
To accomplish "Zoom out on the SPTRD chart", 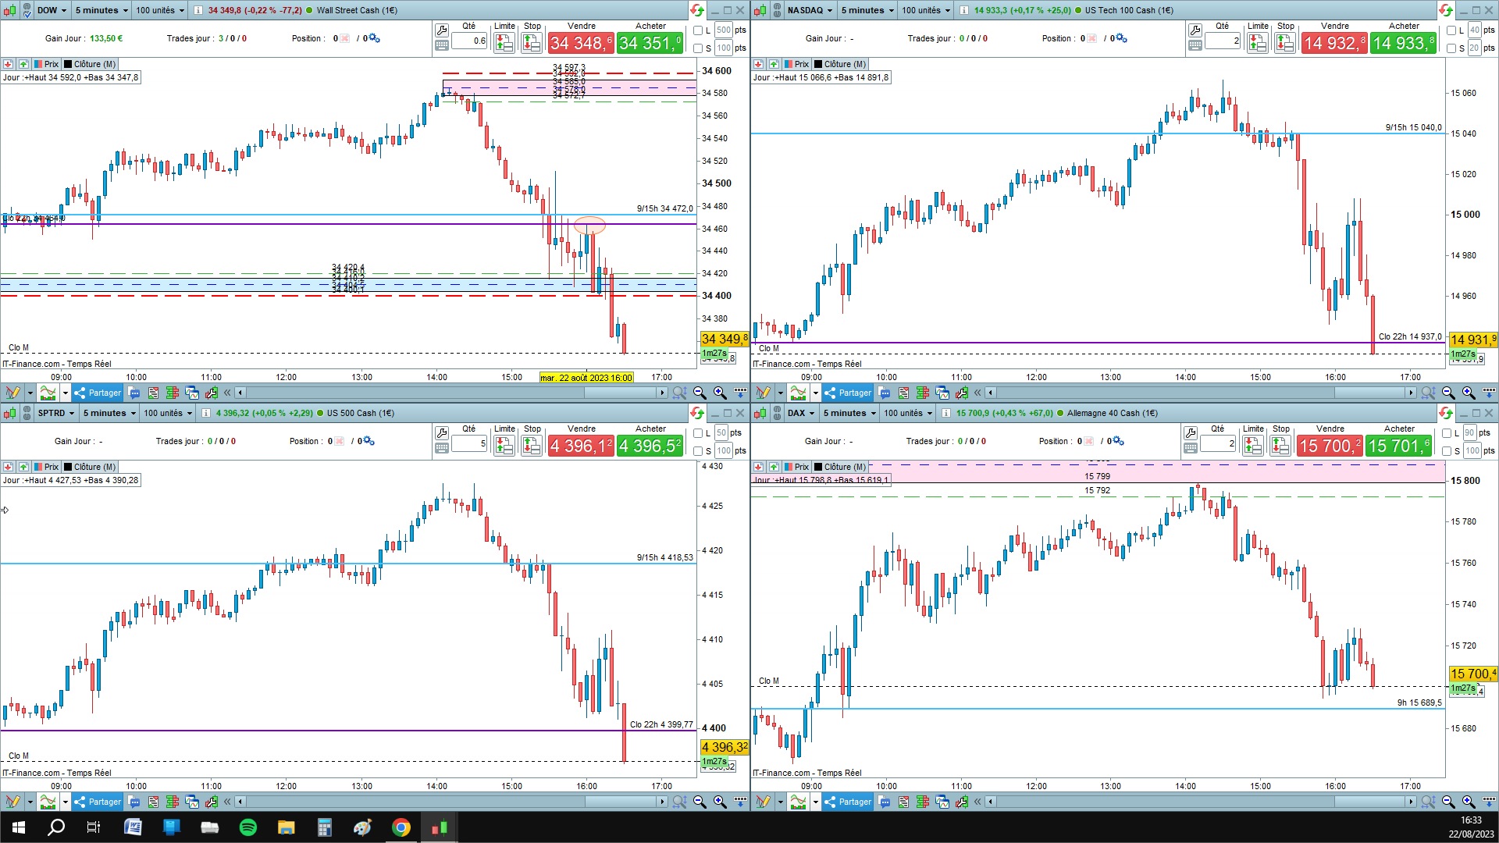I will (x=700, y=802).
